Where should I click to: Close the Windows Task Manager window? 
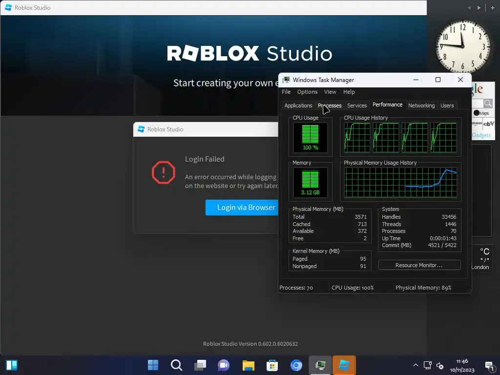460,80
